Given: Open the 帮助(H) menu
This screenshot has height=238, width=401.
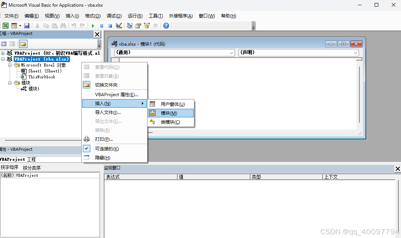Looking at the screenshot, I should pyautogui.click(x=229, y=16).
